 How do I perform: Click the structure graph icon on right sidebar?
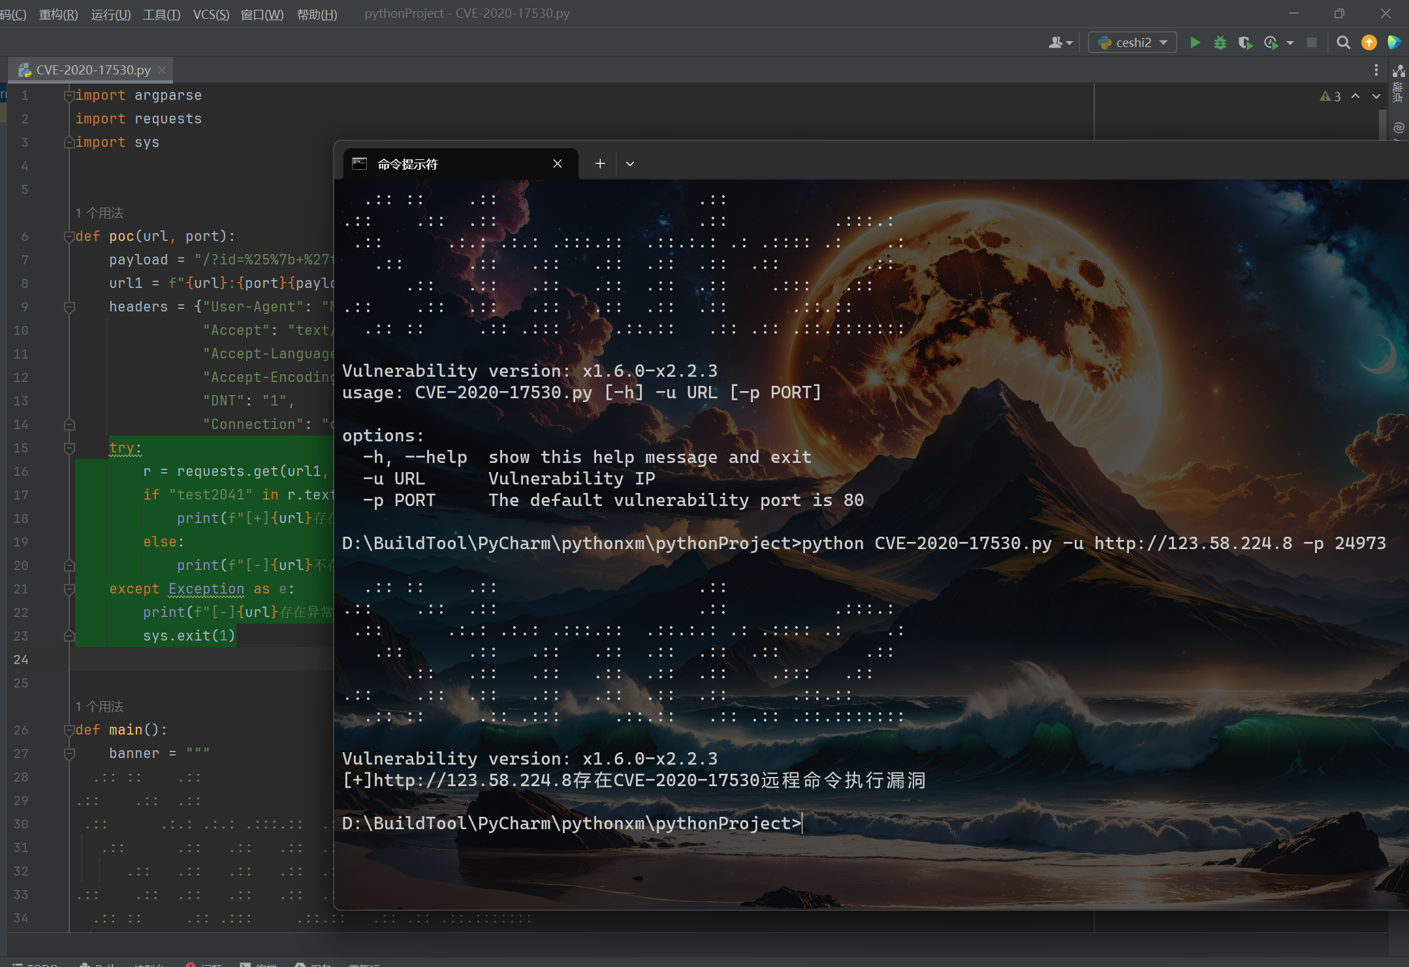pos(1400,70)
